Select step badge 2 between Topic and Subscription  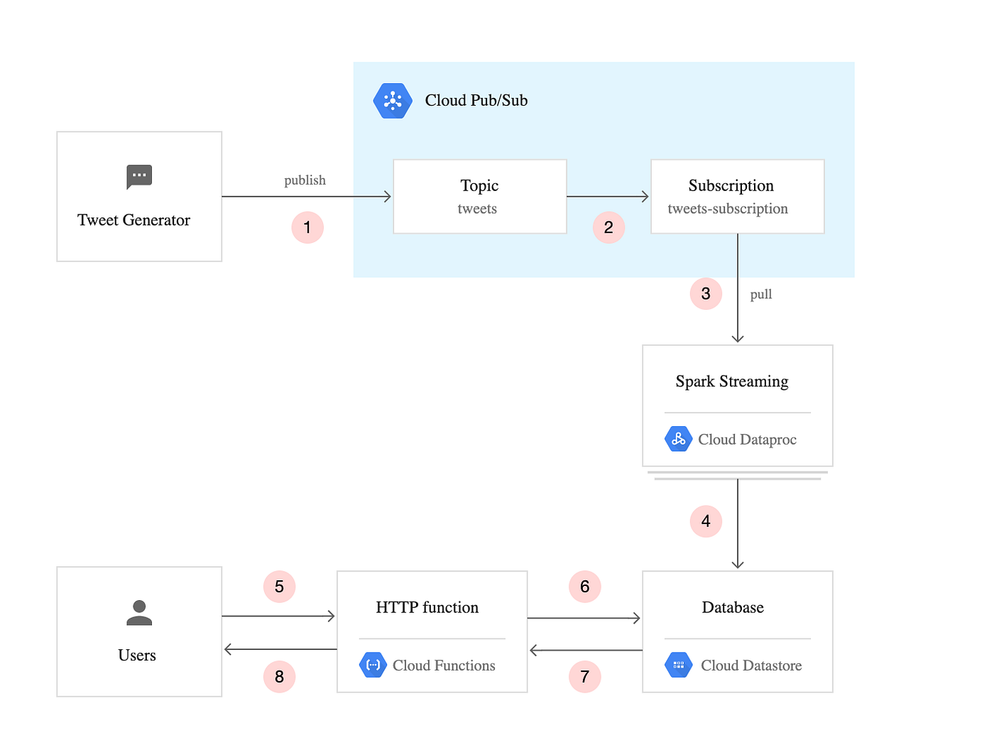pos(608,227)
